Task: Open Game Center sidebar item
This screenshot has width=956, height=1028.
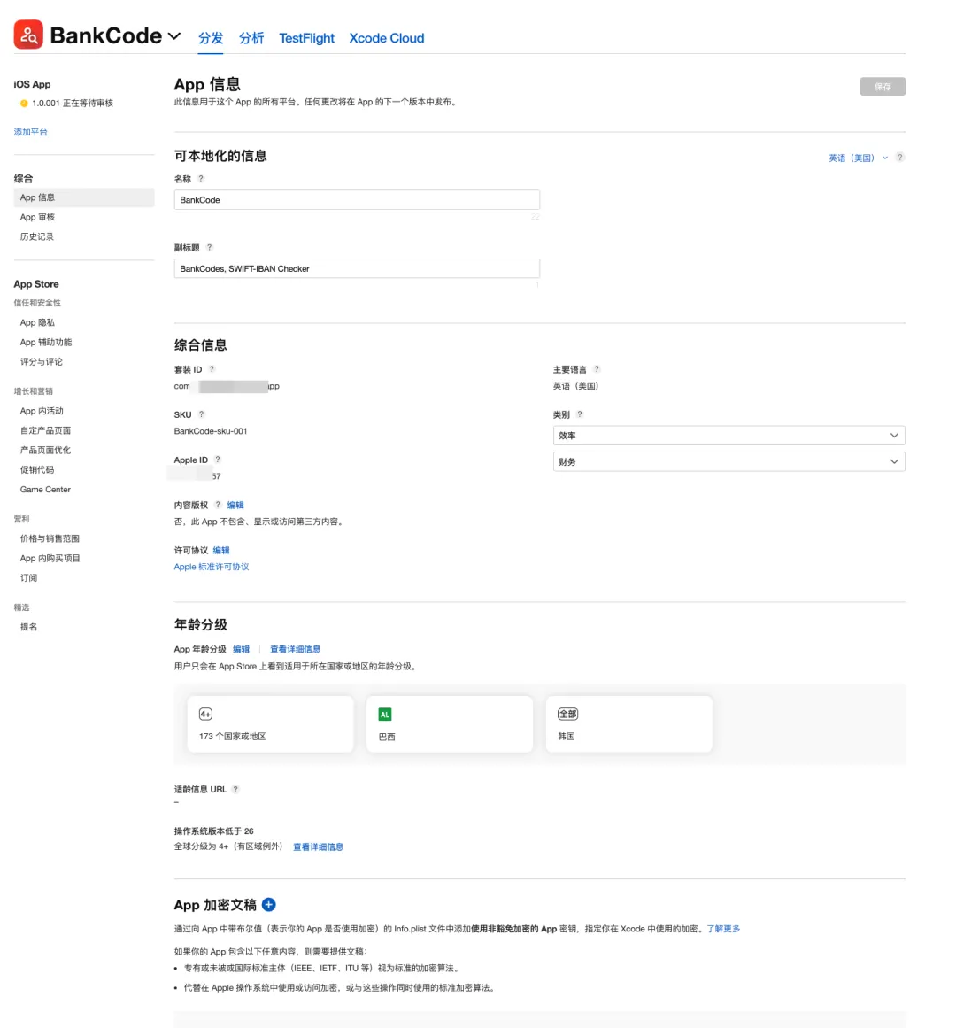Action: pos(45,490)
